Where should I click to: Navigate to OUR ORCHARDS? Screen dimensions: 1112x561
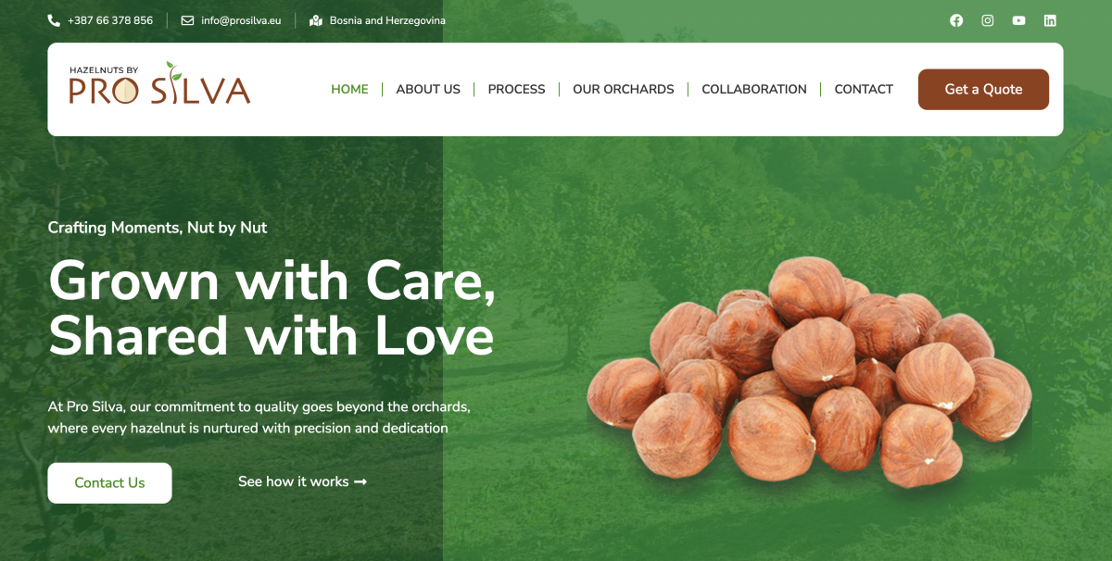(624, 90)
